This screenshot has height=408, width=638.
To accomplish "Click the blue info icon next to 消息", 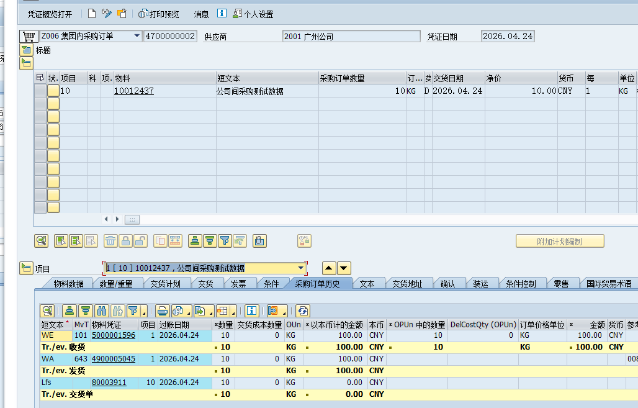I will tap(222, 14).
